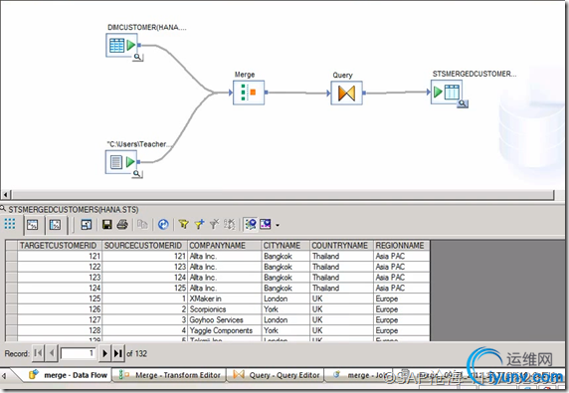The height and width of the screenshot is (393, 569).
Task: Click the Copy cell icon
Action: 142,225
